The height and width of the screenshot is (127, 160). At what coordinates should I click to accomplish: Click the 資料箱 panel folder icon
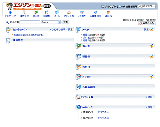pyautogui.click(x=79, y=67)
